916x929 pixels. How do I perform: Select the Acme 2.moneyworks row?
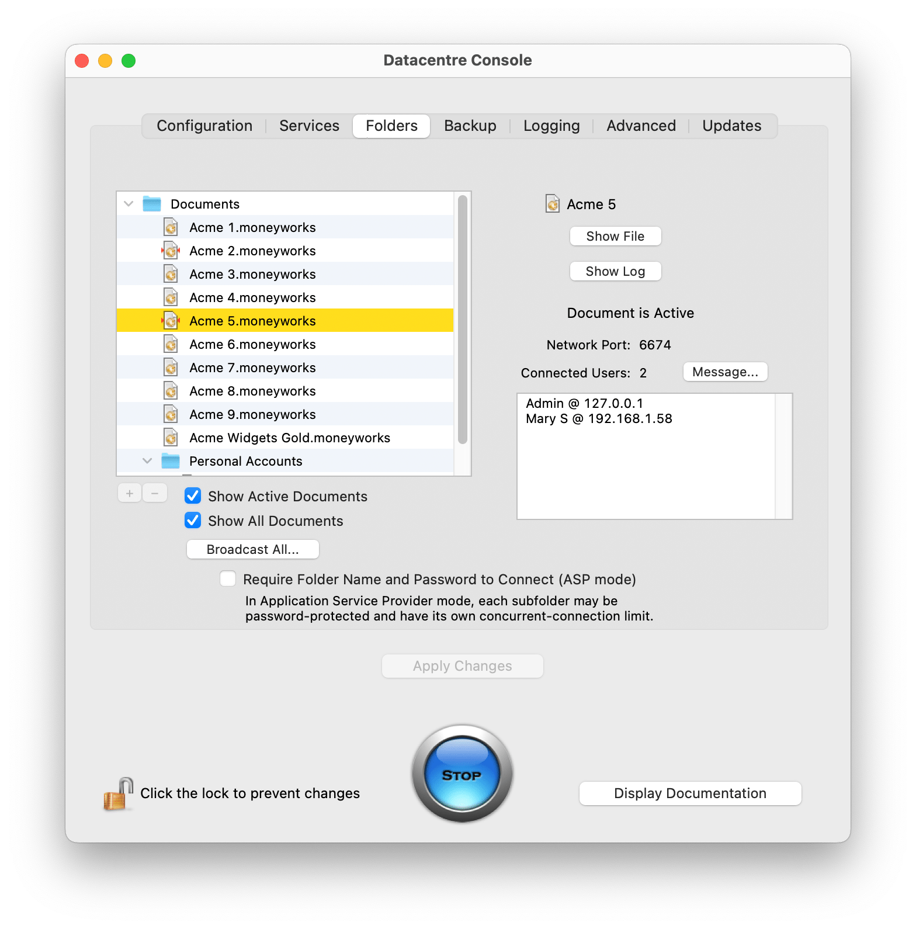coord(285,250)
